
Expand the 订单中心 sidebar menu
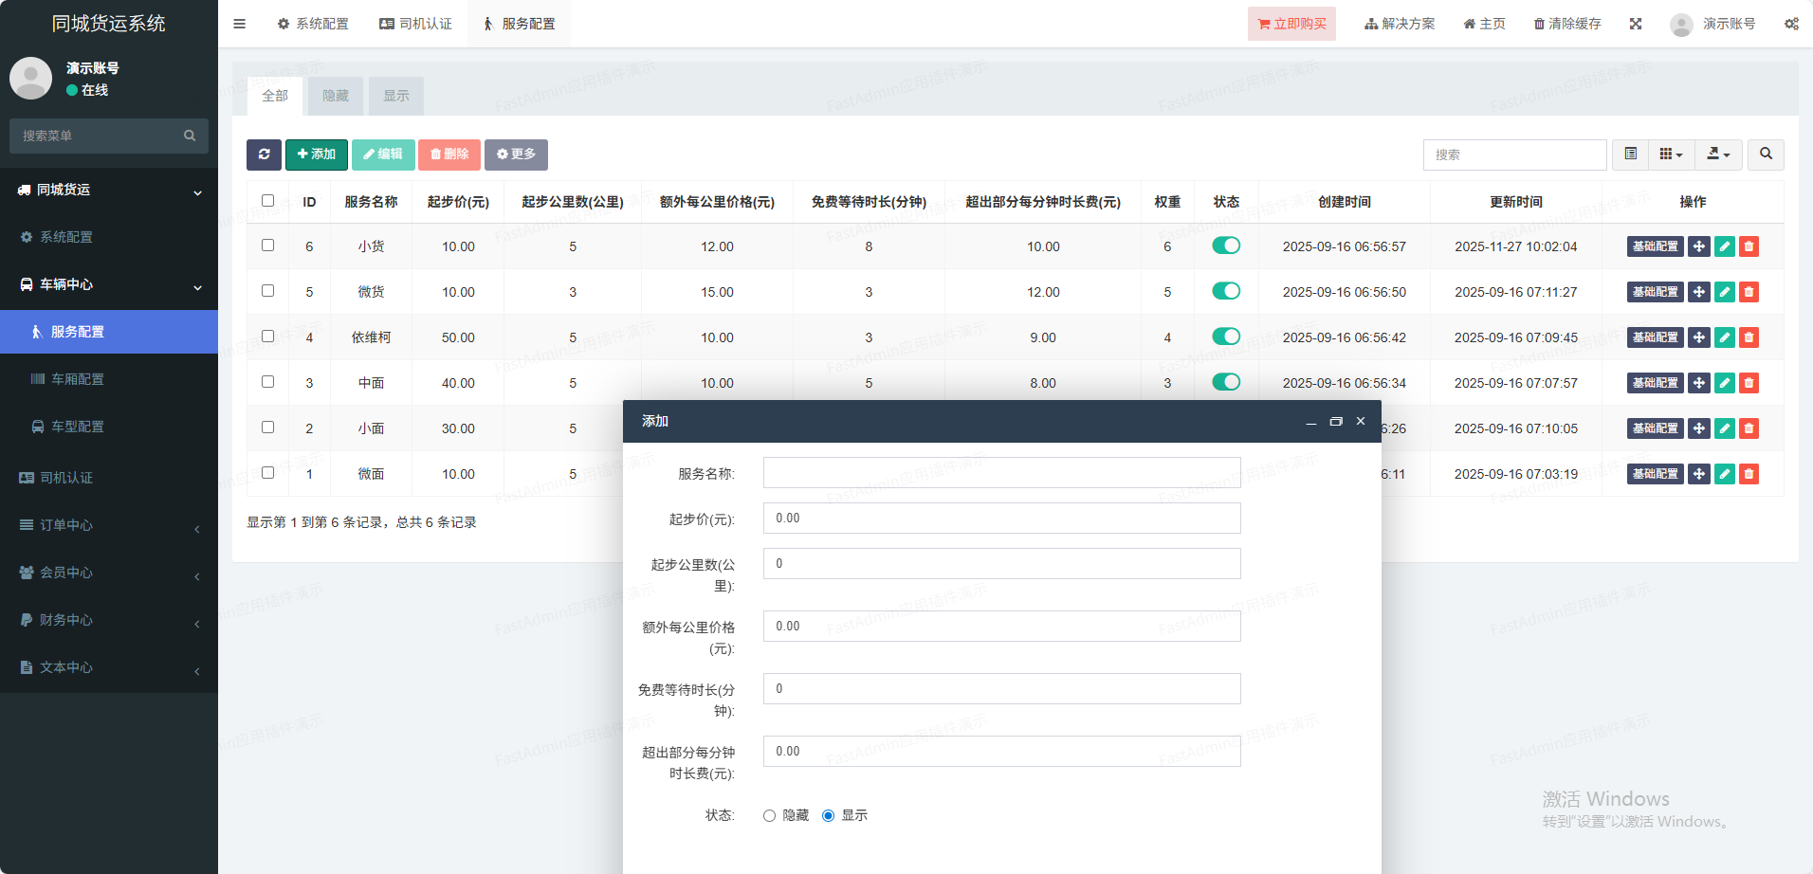click(109, 525)
